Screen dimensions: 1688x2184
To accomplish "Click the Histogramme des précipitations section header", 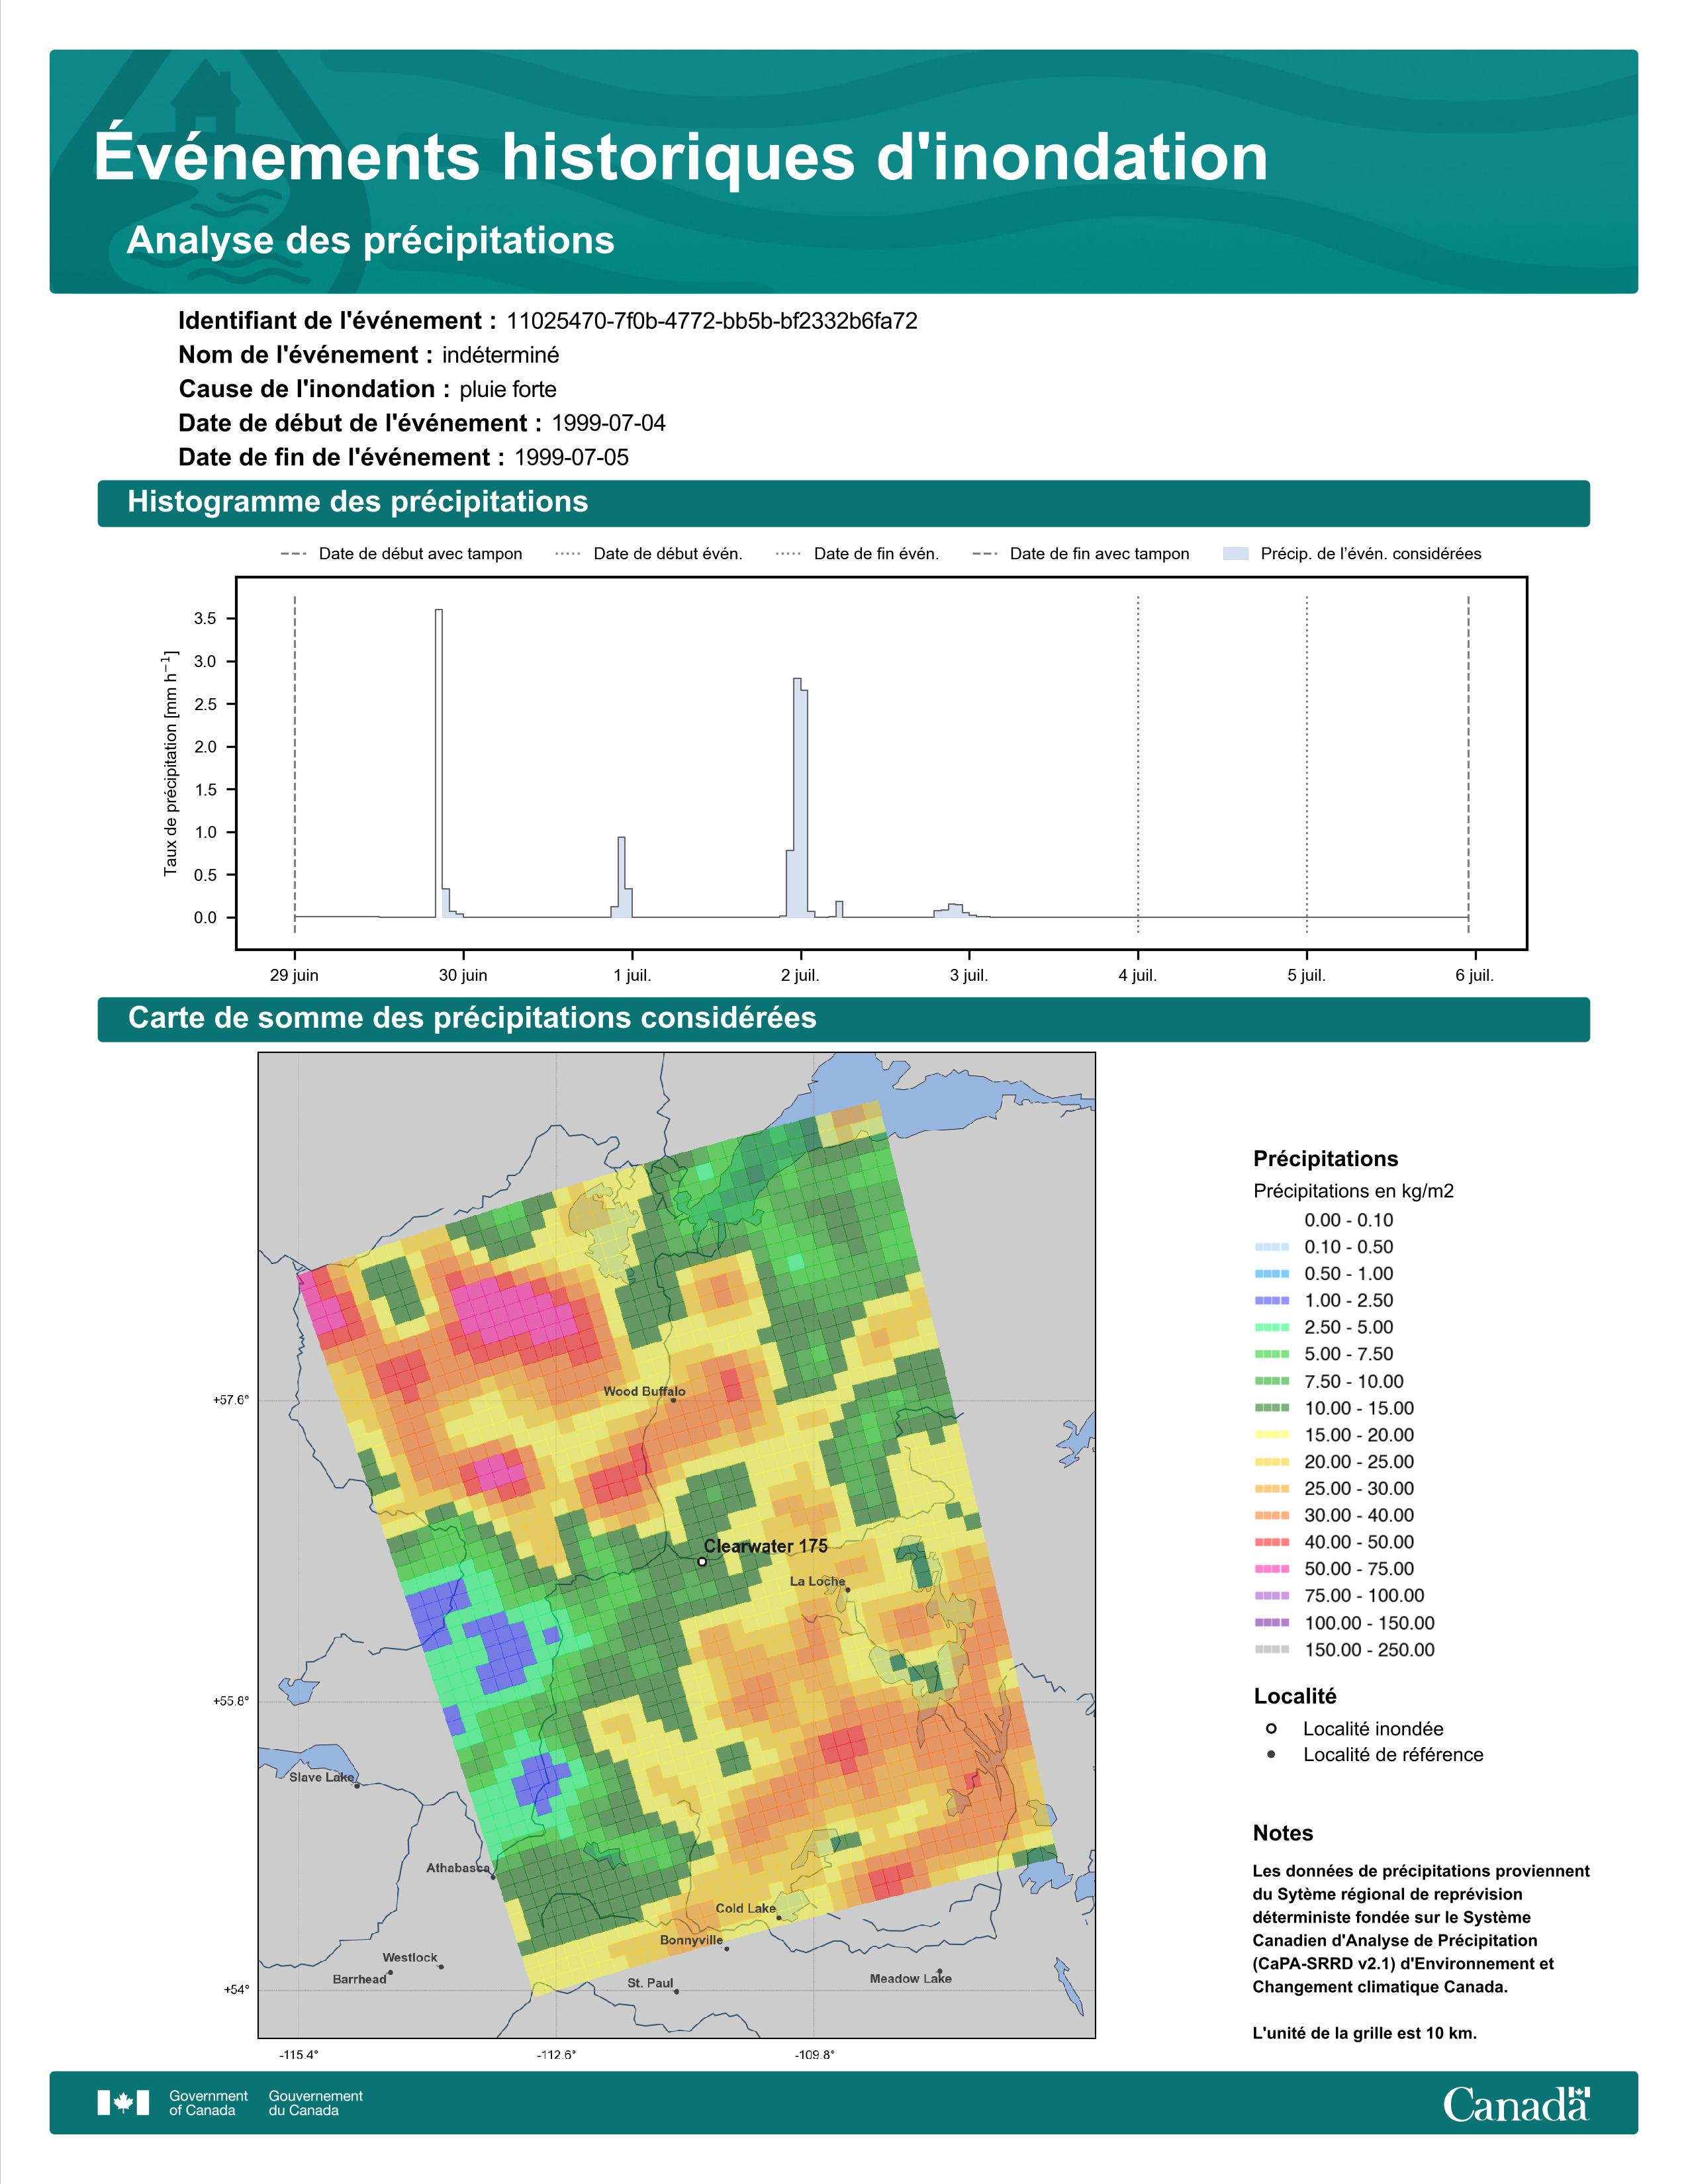I will coord(843,502).
